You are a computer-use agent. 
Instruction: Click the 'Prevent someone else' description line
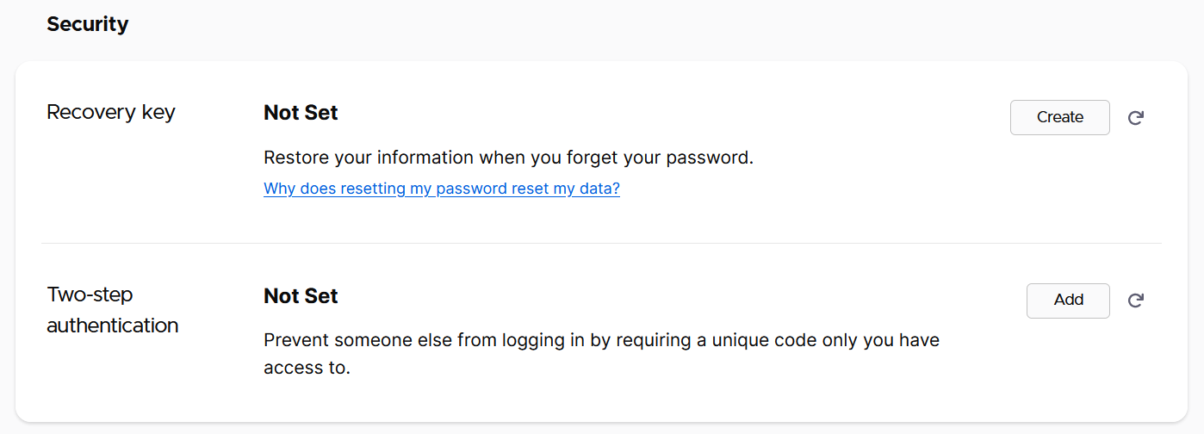[x=600, y=340]
